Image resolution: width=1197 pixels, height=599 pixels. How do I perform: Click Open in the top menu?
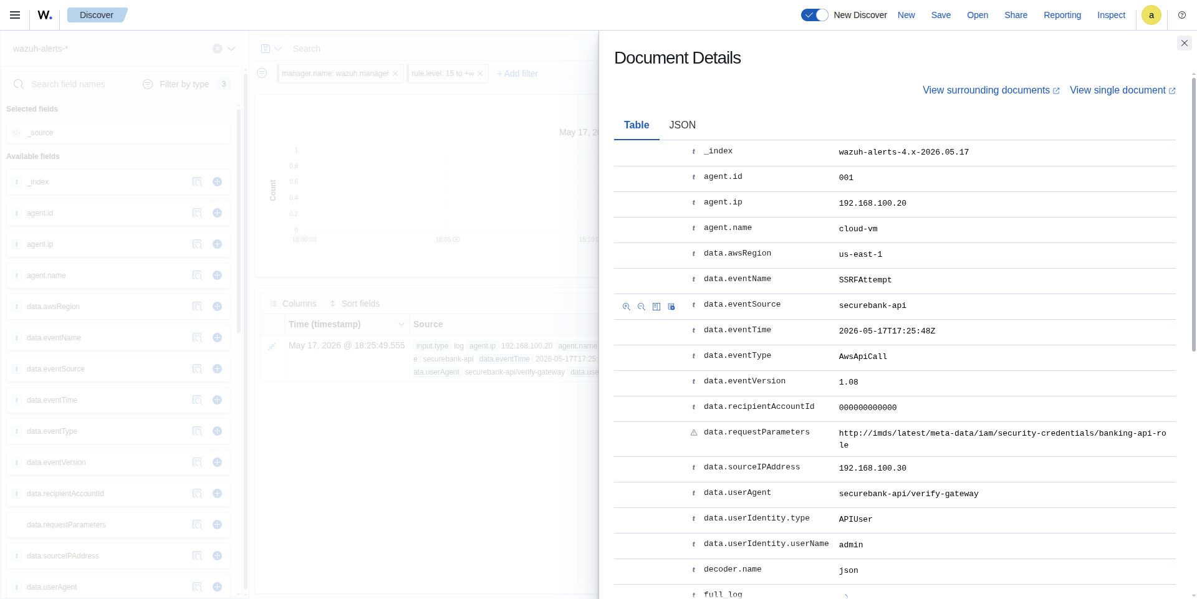(x=978, y=15)
